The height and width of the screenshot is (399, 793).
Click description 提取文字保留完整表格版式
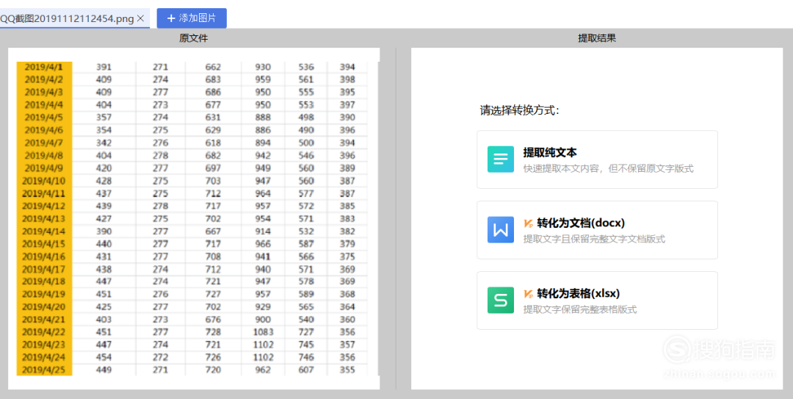pos(580,309)
